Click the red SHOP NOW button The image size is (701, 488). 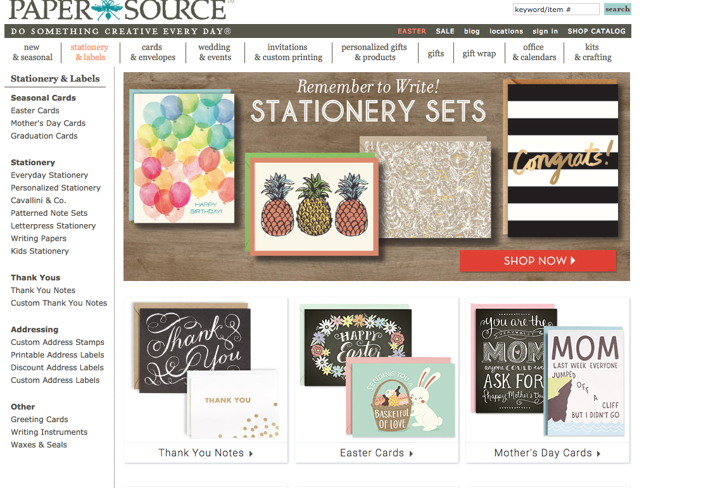538,261
